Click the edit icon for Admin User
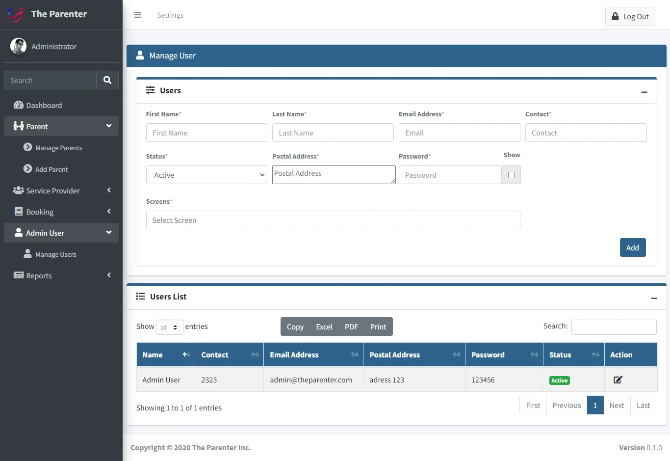The width and height of the screenshot is (670, 461). click(618, 380)
